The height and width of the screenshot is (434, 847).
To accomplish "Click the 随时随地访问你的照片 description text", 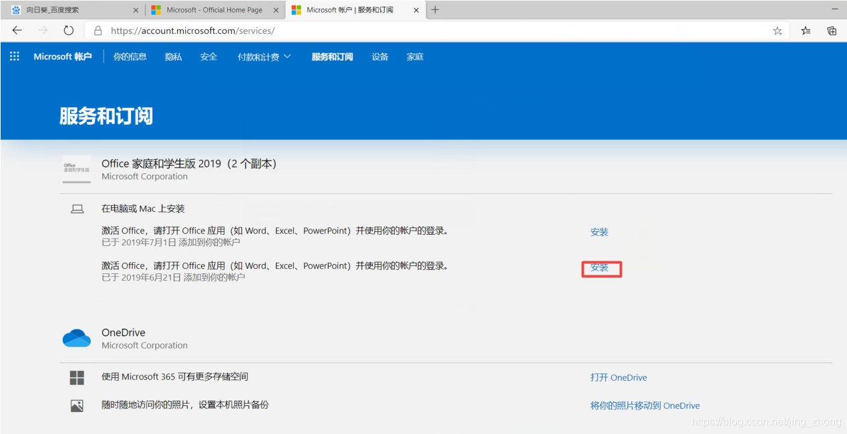I will [x=185, y=405].
